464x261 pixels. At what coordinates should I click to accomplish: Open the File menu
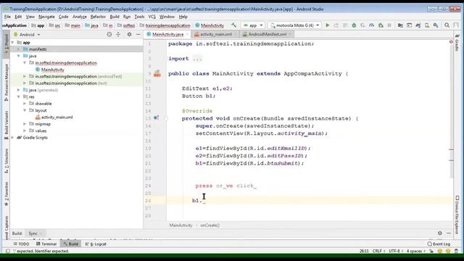click(x=7, y=17)
